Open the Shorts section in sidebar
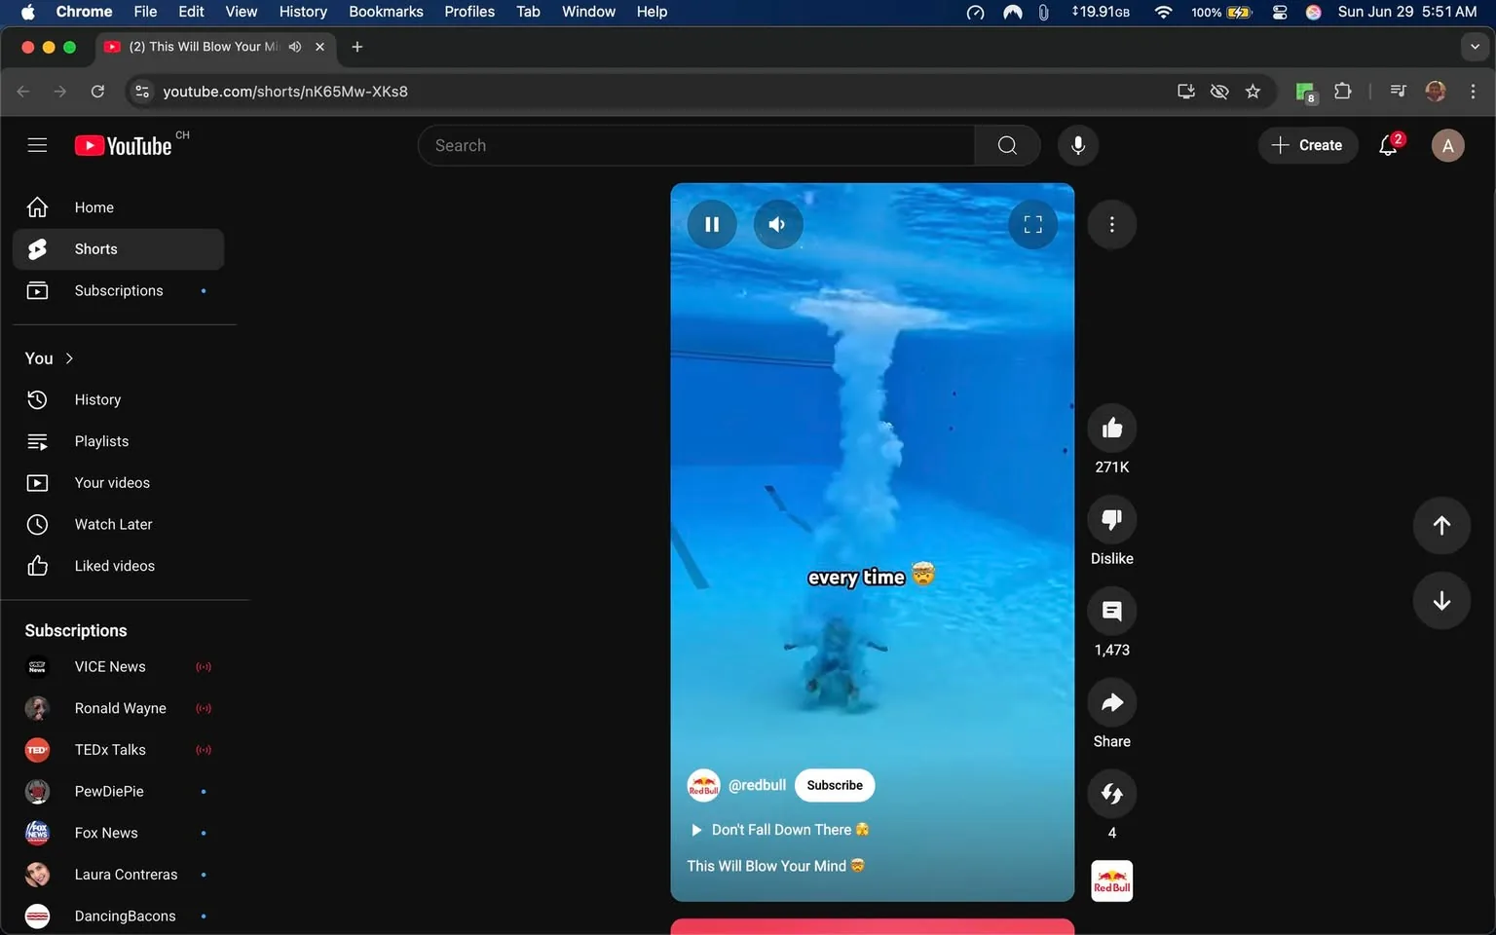Image resolution: width=1496 pixels, height=935 pixels. pos(94,248)
